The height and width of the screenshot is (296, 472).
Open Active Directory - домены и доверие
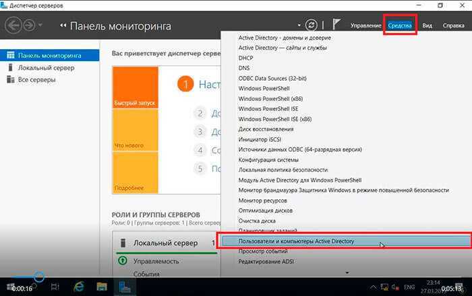285,38
